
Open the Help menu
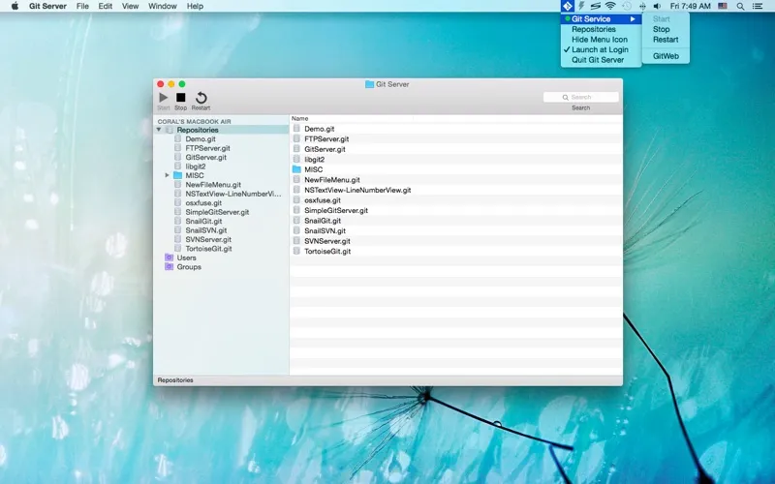coord(195,6)
